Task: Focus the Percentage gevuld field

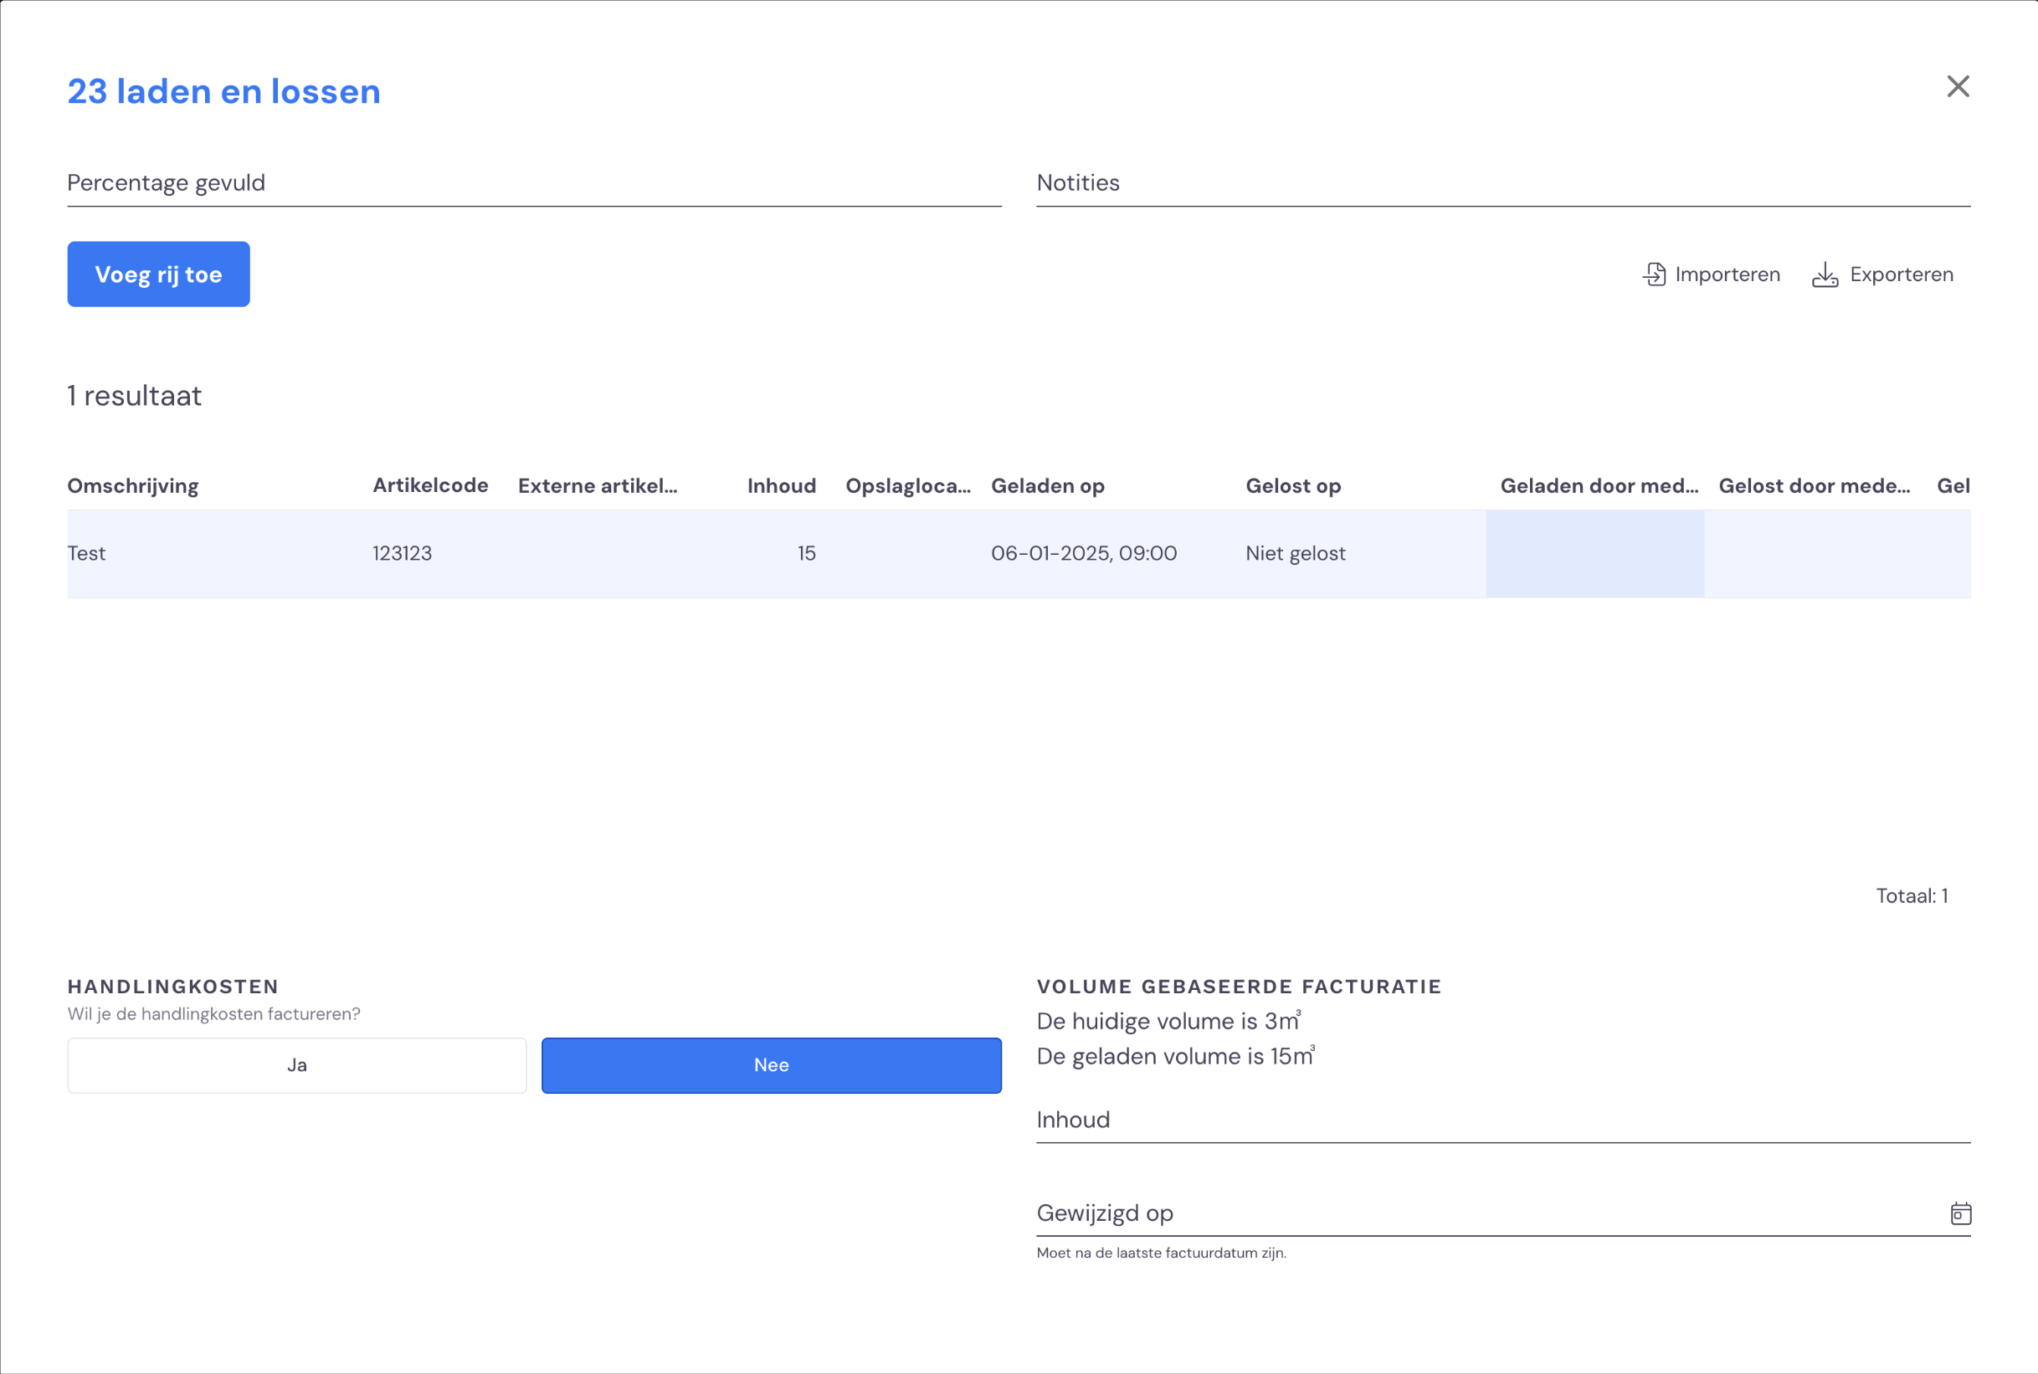Action: pos(535,183)
